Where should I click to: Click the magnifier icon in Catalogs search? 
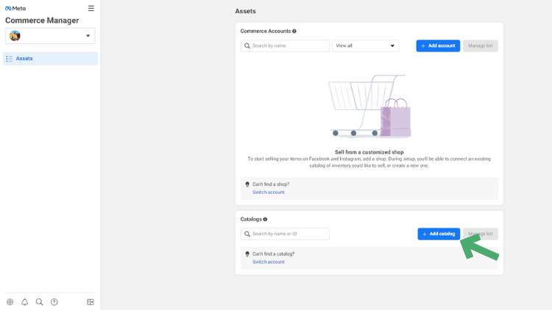(247, 234)
